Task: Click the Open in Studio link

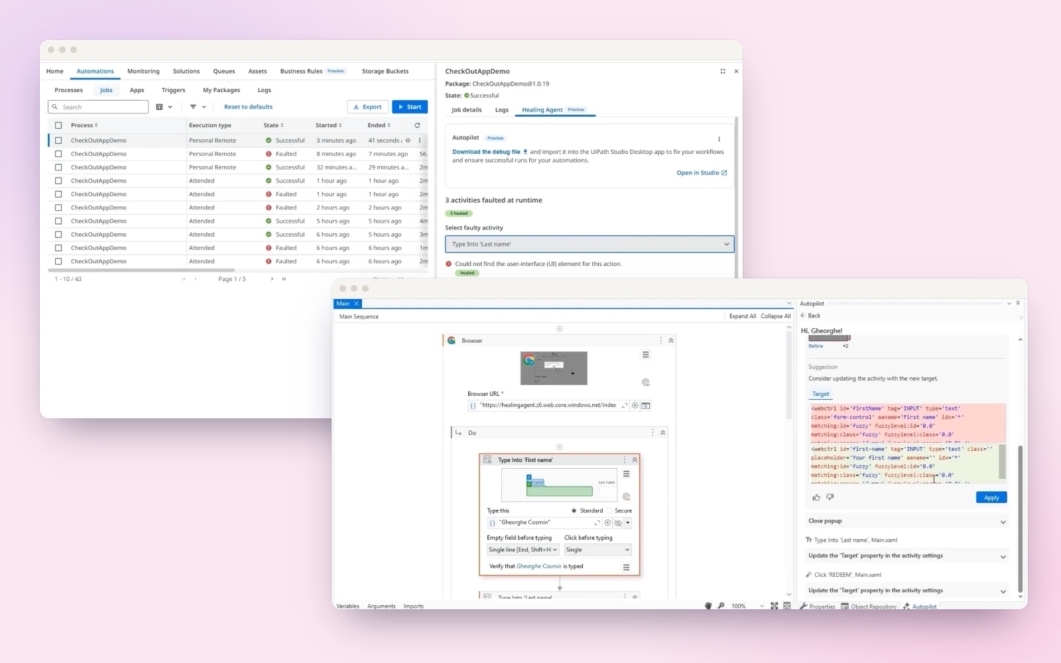Action: pyautogui.click(x=702, y=173)
